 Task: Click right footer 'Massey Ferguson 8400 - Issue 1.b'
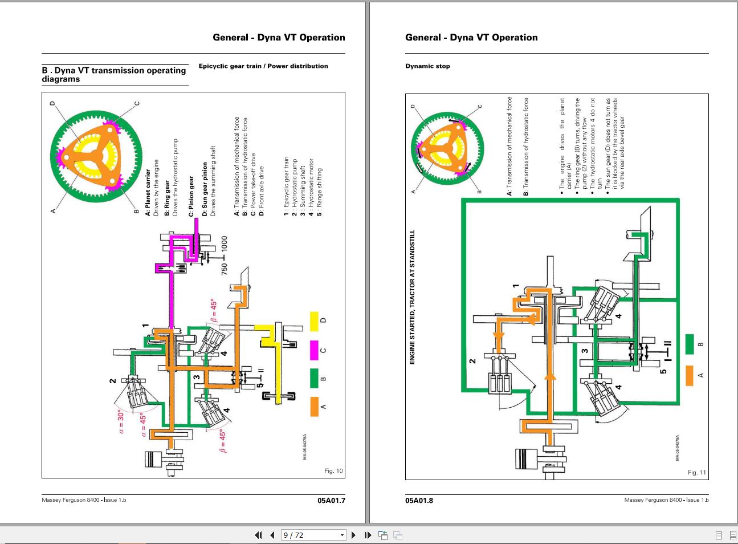pyautogui.click(x=666, y=500)
